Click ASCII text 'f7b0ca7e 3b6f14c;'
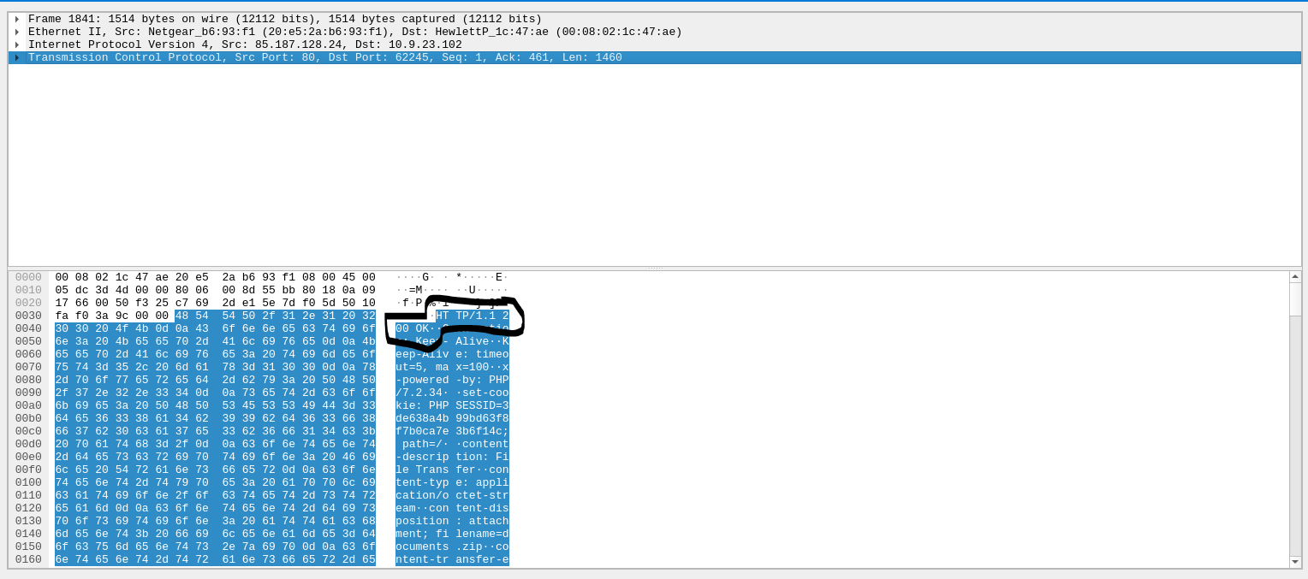1308x579 pixels. coord(452,431)
